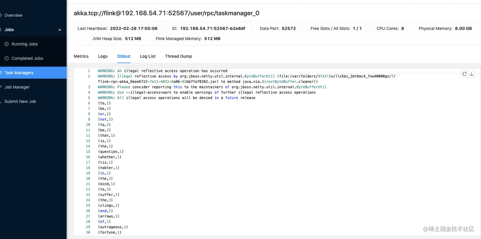
Task: Click the '(is,1)' output line
Action: click(104, 141)
